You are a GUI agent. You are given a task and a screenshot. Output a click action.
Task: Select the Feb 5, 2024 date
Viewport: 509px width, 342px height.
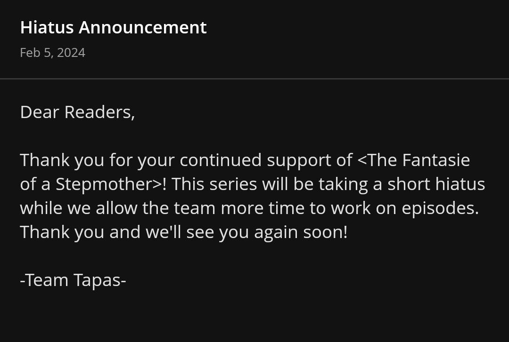[x=53, y=53]
